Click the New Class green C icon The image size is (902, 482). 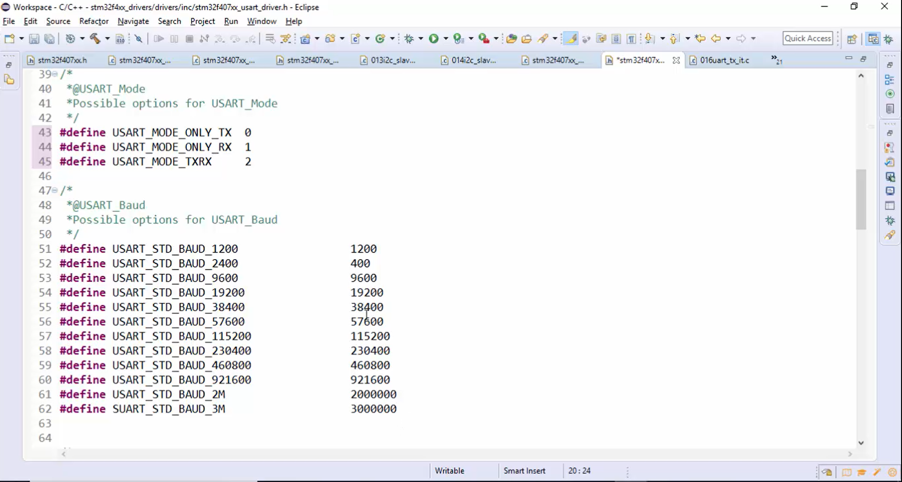380,39
